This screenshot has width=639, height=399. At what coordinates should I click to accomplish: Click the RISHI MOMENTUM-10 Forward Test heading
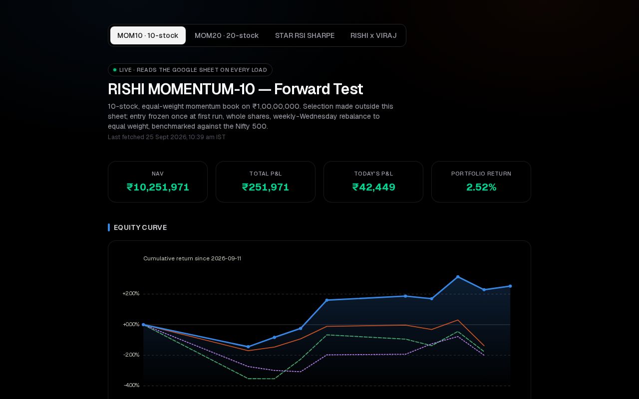coord(236,89)
